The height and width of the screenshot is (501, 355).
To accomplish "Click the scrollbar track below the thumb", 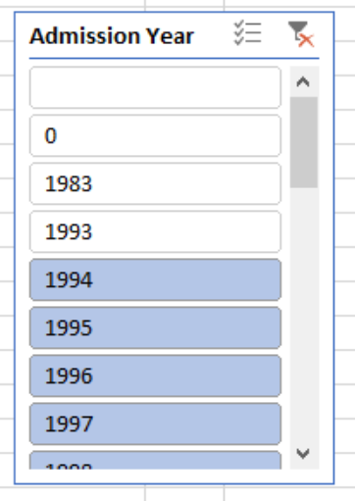I will (304, 313).
